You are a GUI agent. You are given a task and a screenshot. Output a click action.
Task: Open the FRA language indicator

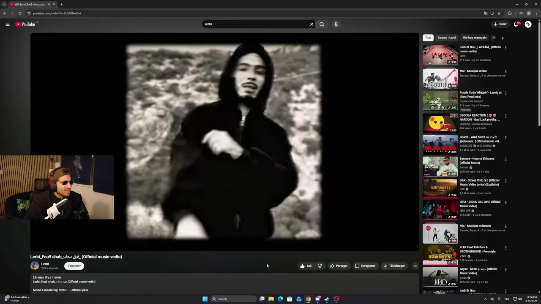click(507, 299)
